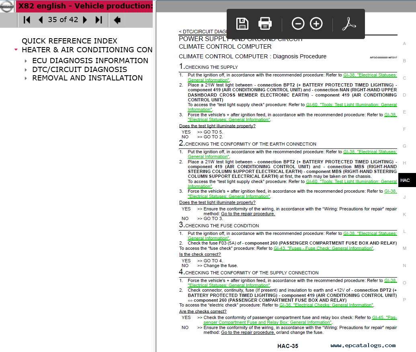Select DTC/Circuit Diagnosis item
The image size is (416, 352).
(x=80, y=69)
